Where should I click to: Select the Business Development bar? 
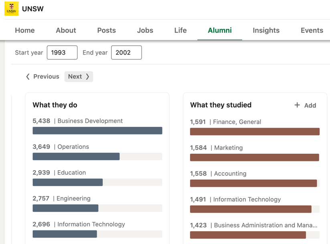(97, 131)
